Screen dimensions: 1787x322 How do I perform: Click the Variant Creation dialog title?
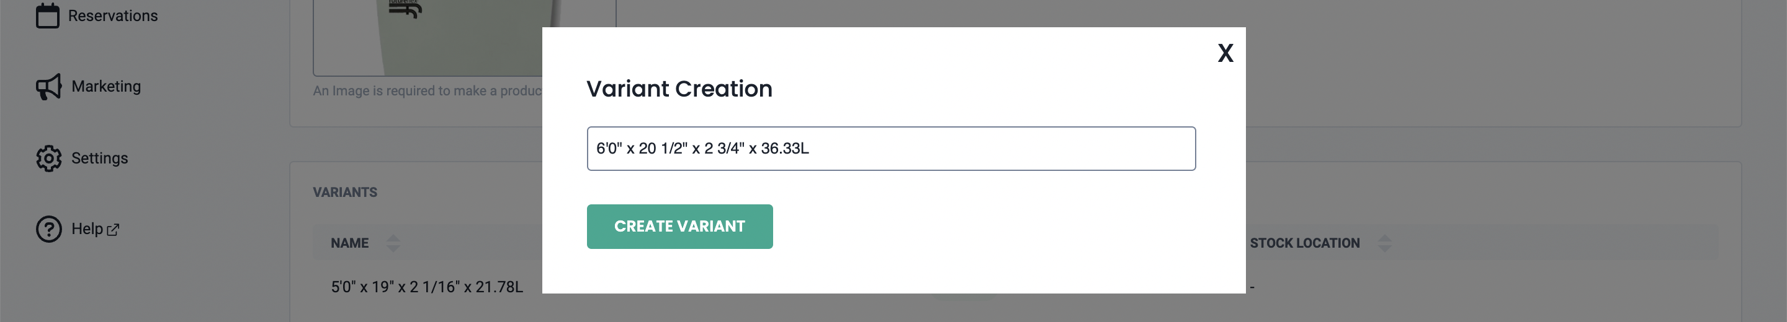(x=679, y=89)
